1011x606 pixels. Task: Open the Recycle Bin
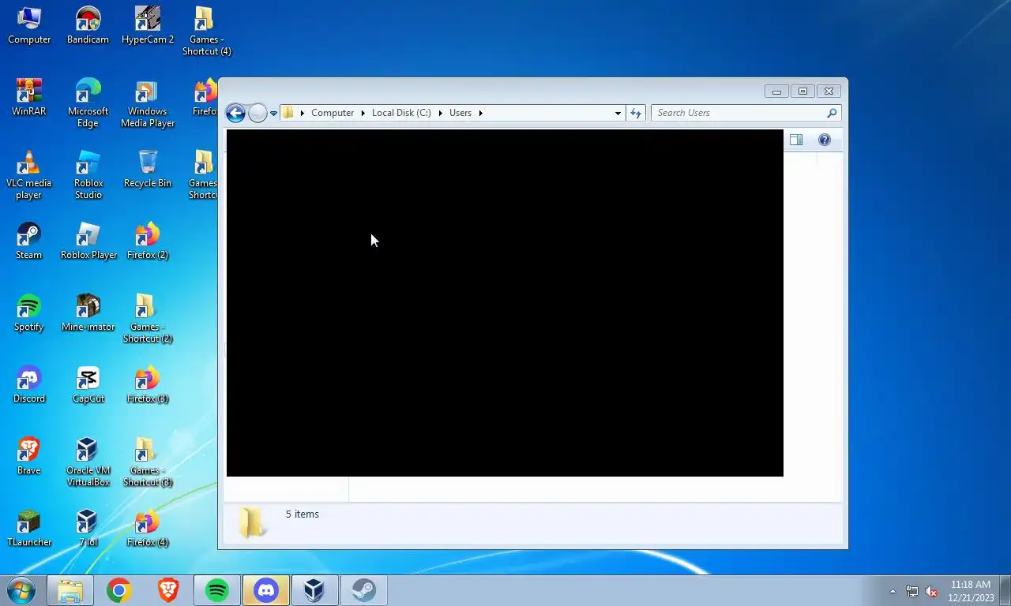point(148,169)
